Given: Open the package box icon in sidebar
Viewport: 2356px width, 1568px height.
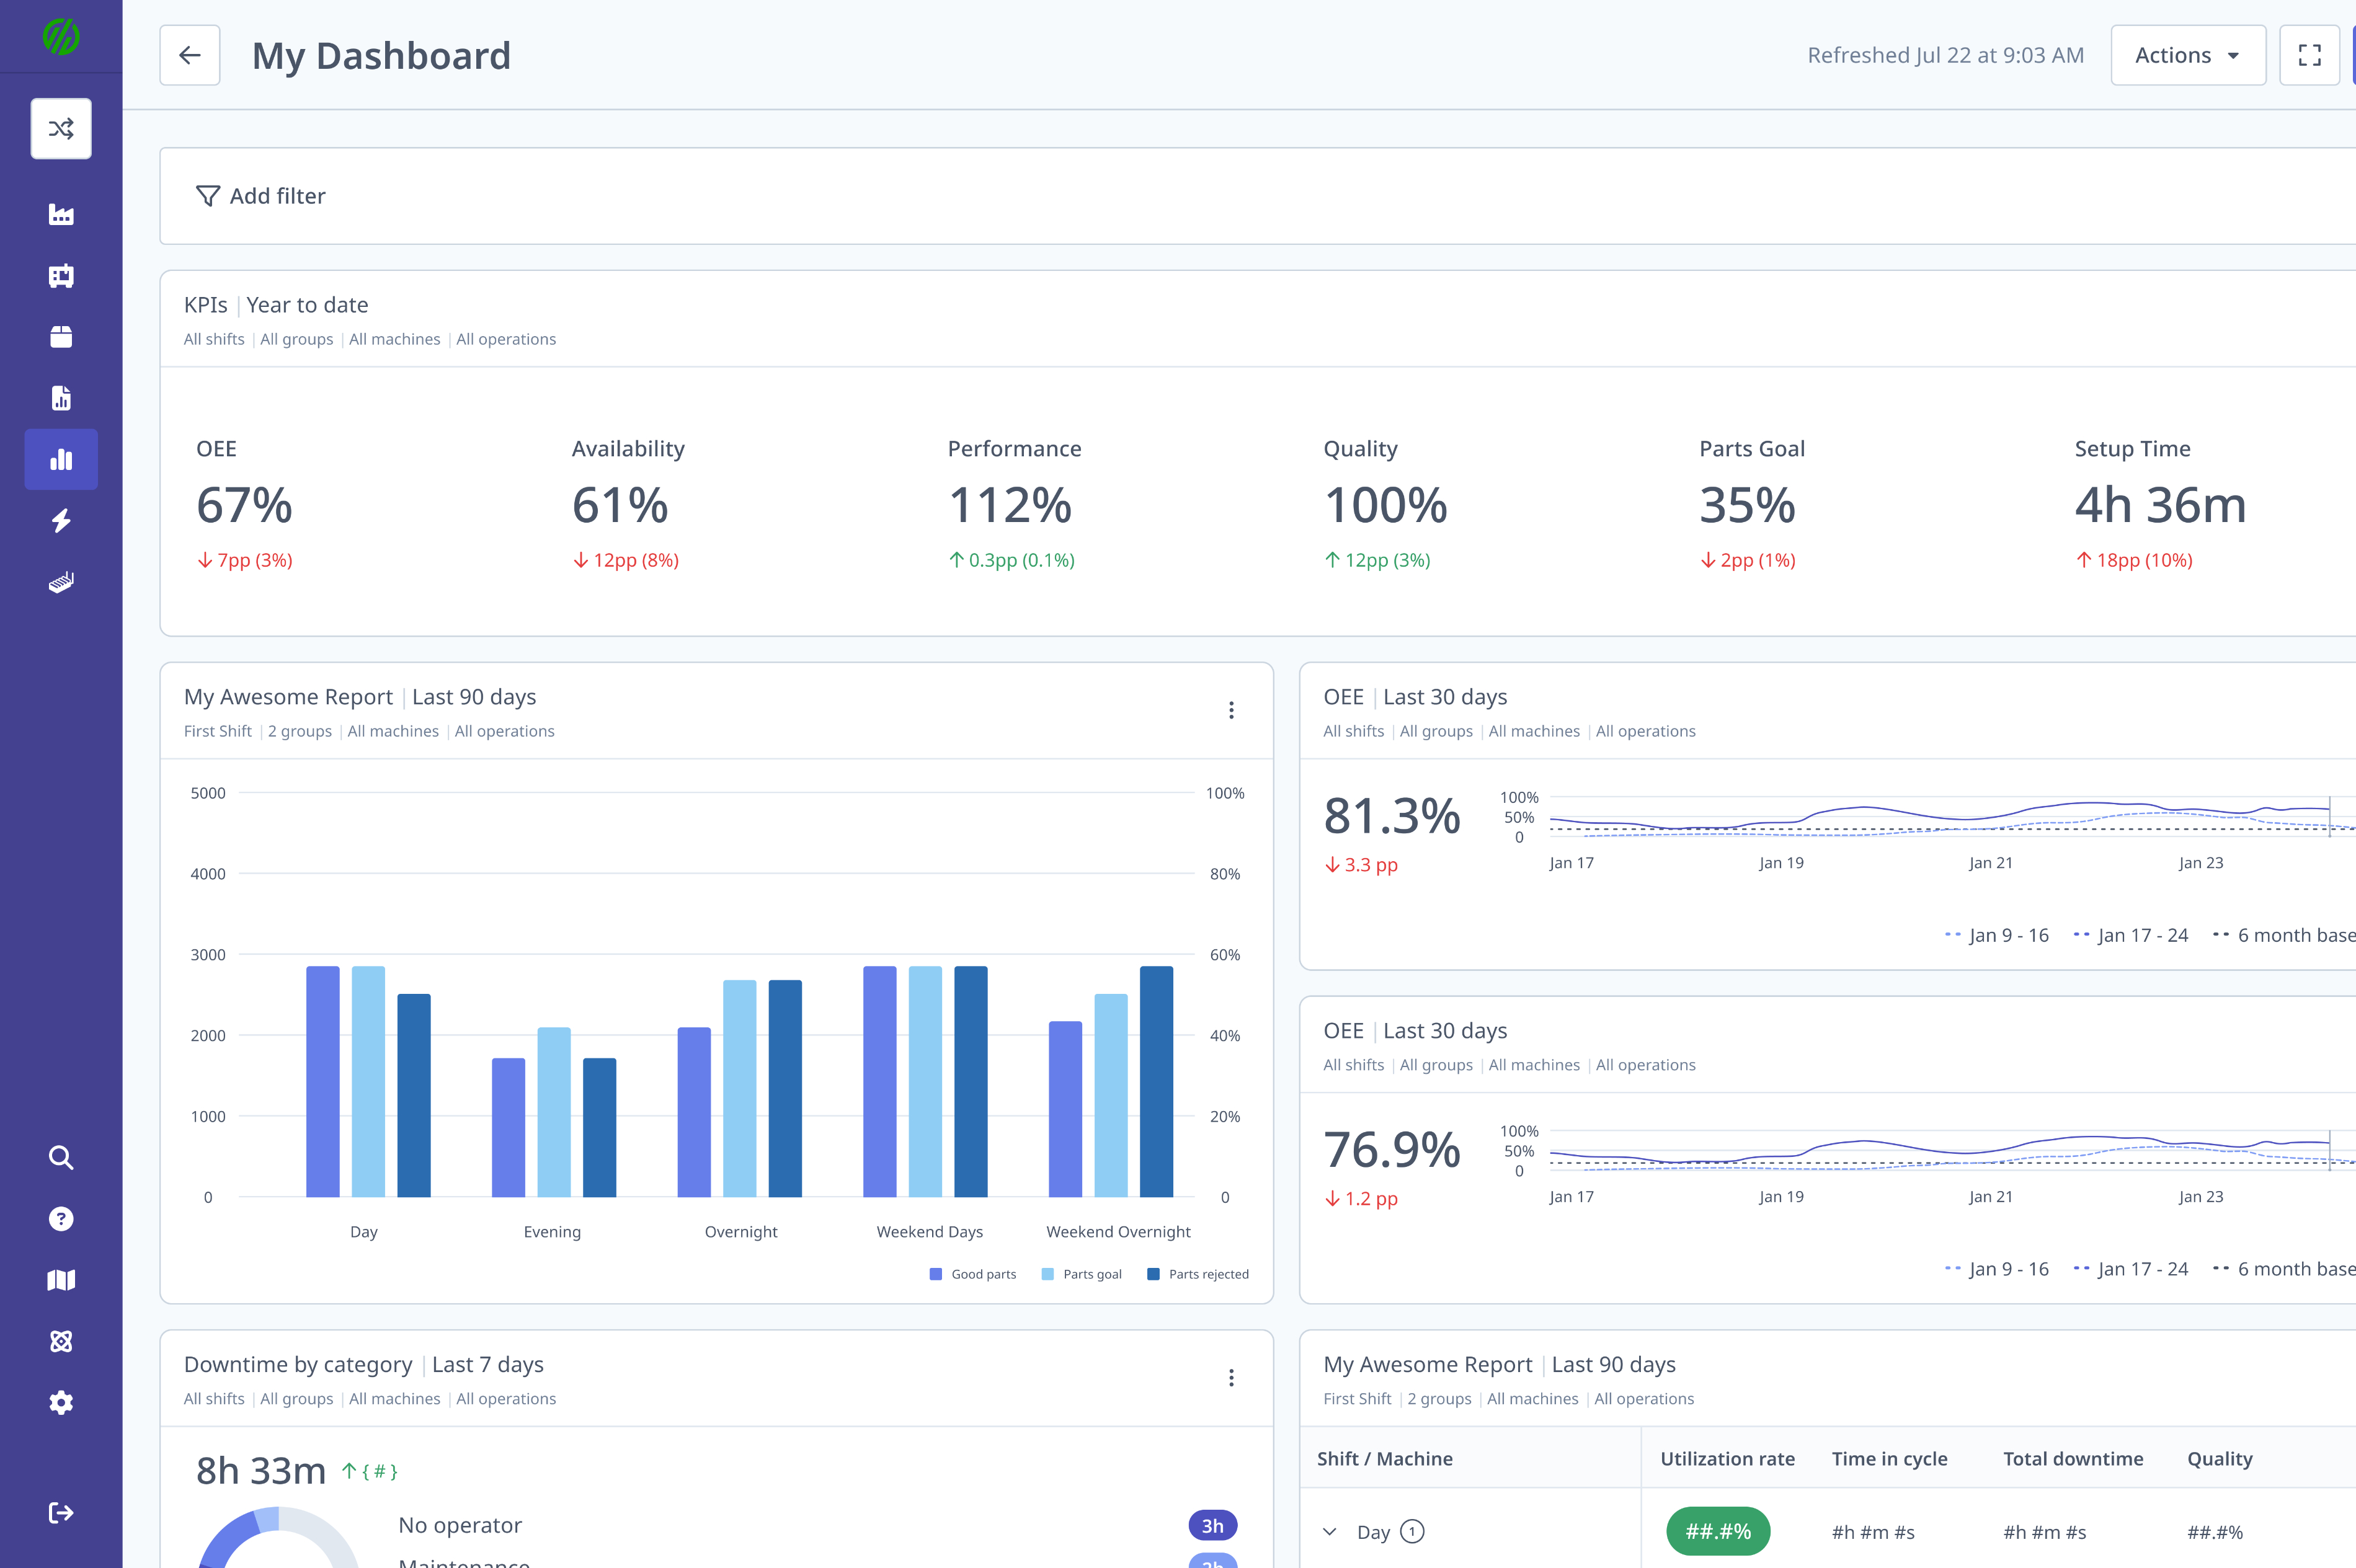Looking at the screenshot, I should 61,337.
